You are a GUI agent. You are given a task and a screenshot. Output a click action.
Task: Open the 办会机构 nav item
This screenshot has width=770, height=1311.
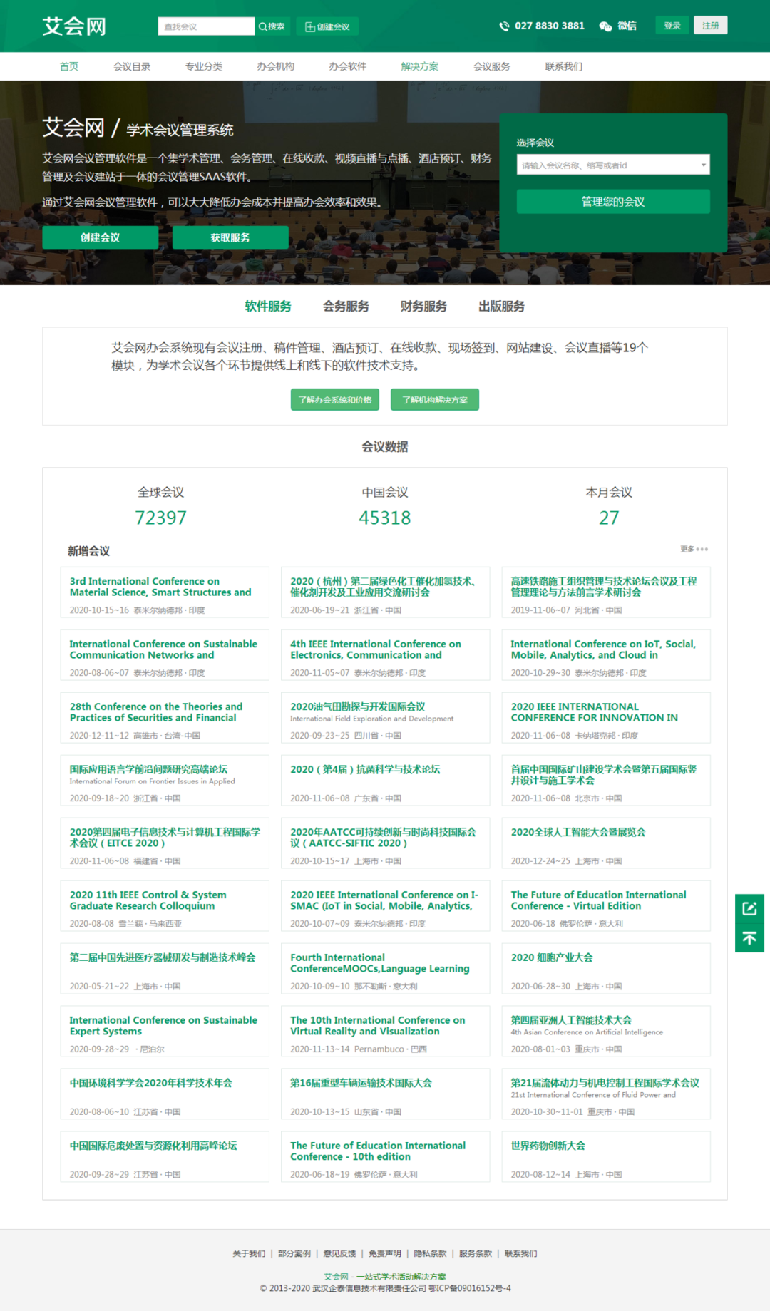[276, 66]
